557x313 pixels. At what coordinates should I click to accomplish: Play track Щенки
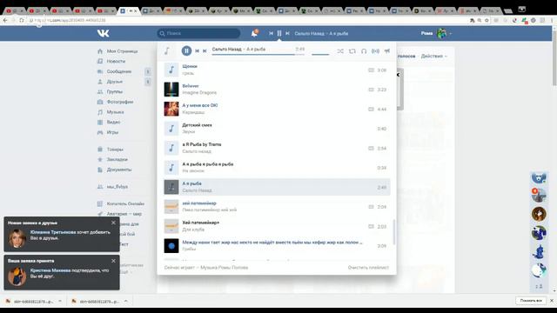coord(277,70)
